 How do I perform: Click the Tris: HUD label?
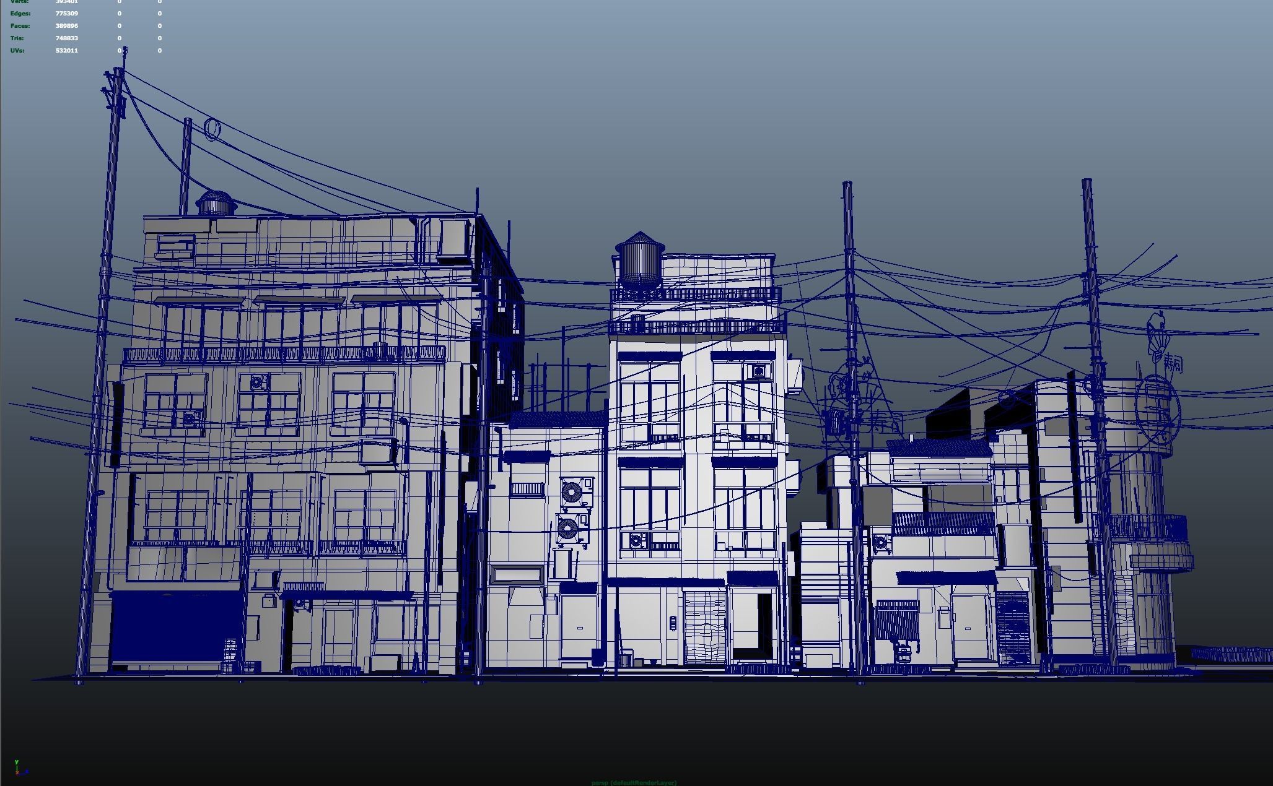[x=17, y=38]
